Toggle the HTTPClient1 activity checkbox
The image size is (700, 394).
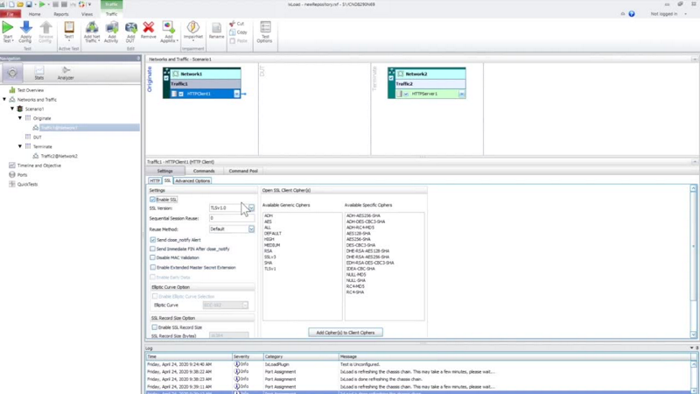tap(181, 94)
